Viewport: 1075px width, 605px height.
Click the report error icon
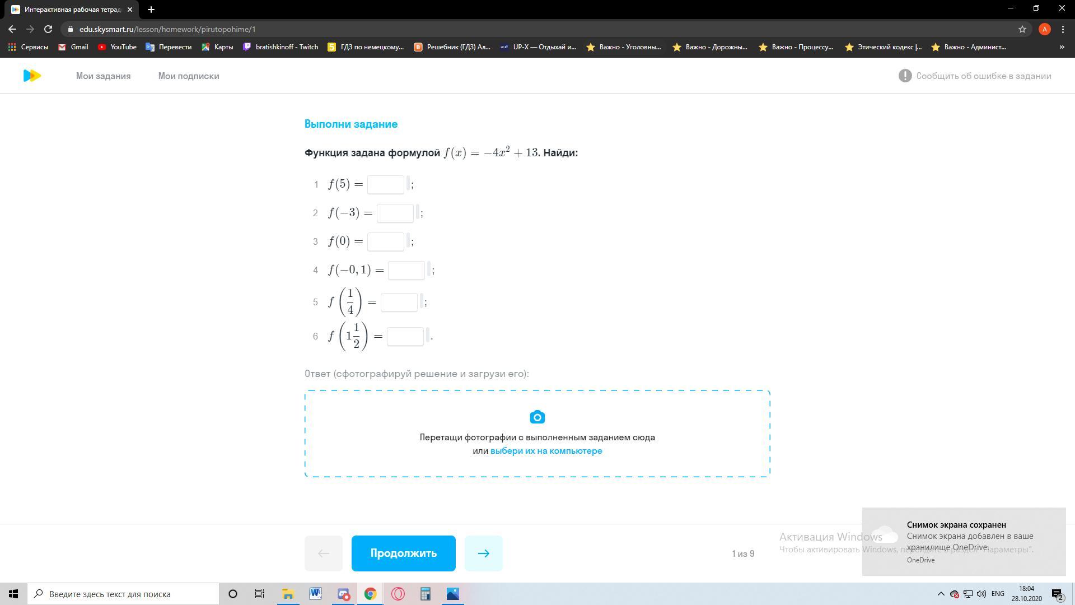click(x=904, y=76)
